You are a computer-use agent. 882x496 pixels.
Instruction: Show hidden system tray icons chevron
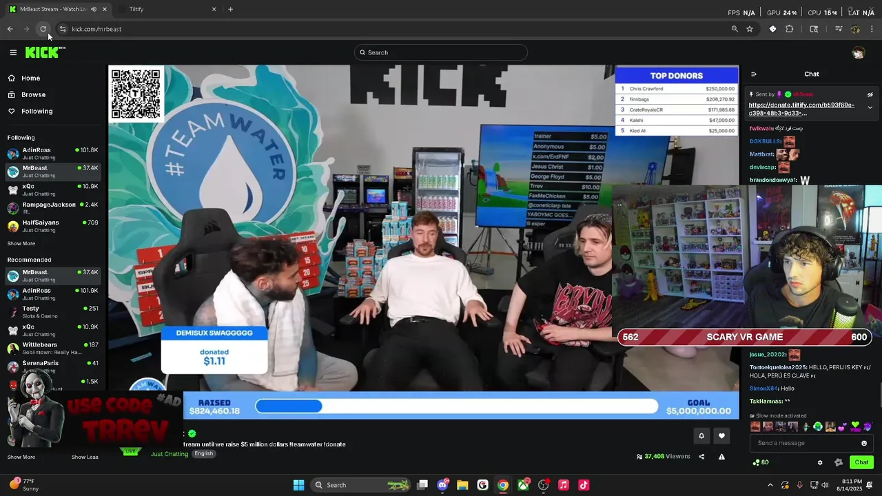(770, 485)
